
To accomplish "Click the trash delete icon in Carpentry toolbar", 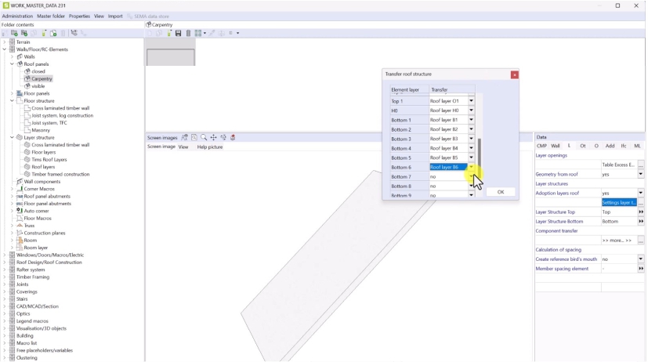I will pos(188,33).
